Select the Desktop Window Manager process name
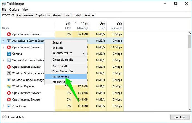The image size is (192, 123). (x=28, y=80)
